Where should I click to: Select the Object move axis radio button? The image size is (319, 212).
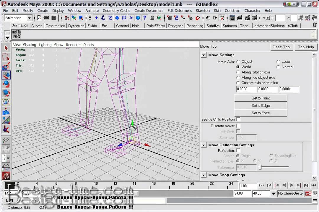coord(238,62)
